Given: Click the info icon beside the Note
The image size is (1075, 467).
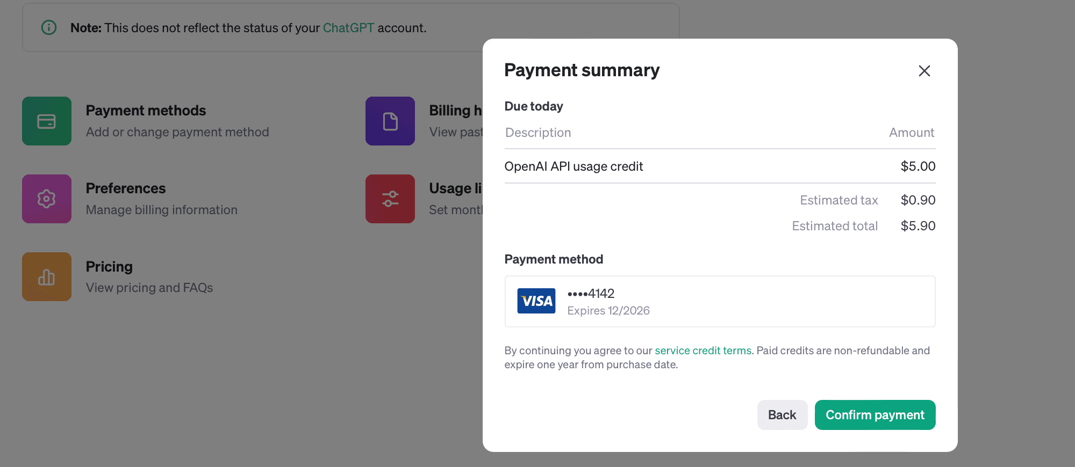Looking at the screenshot, I should click(x=49, y=27).
